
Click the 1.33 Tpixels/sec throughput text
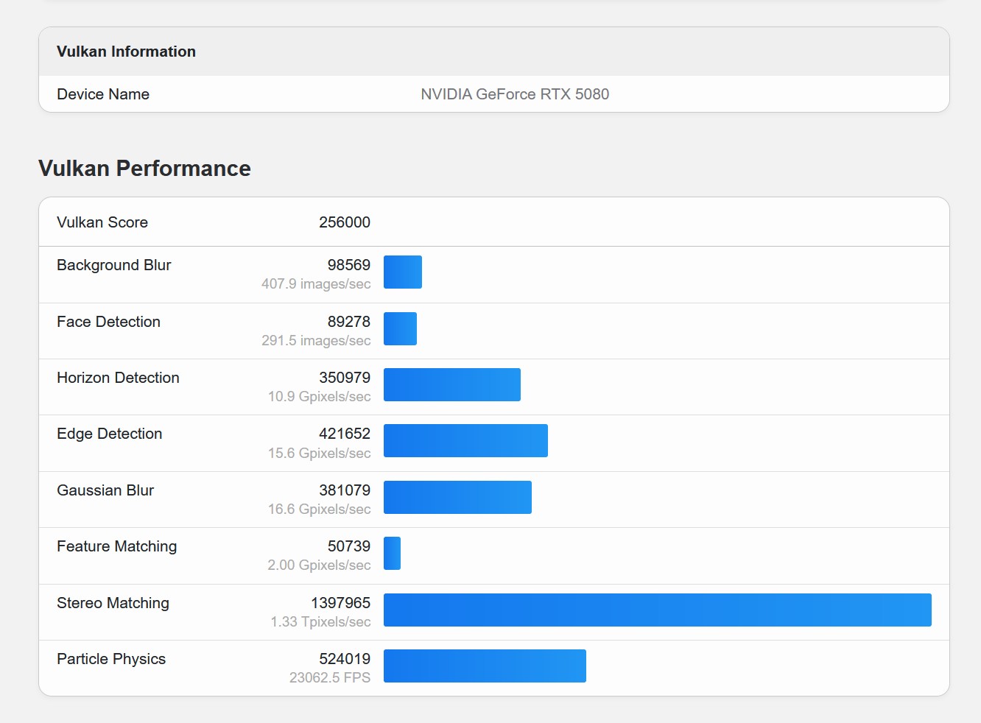(320, 622)
